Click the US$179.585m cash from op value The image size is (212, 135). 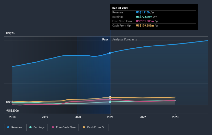145,26
